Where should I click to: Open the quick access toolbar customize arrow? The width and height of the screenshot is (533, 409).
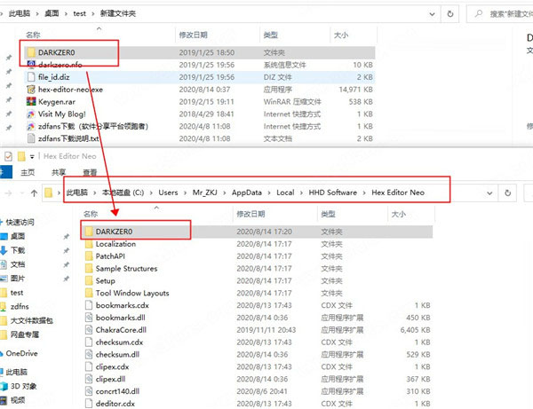coord(32,156)
